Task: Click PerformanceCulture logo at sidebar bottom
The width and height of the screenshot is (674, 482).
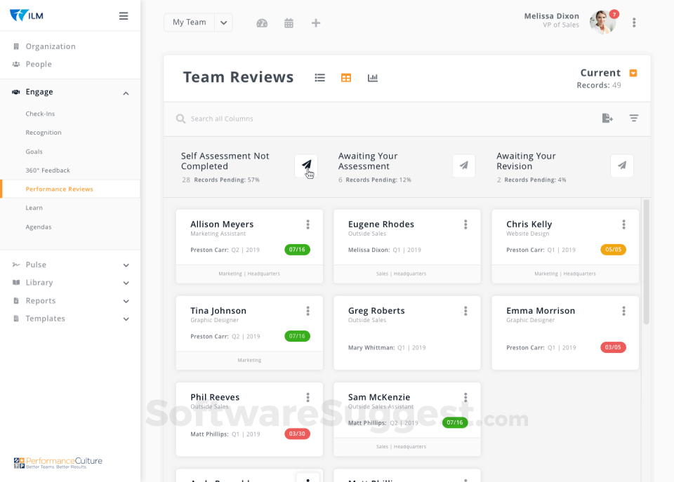Action: point(58,462)
